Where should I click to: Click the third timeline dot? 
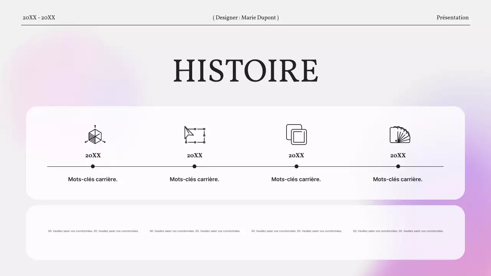click(296, 166)
